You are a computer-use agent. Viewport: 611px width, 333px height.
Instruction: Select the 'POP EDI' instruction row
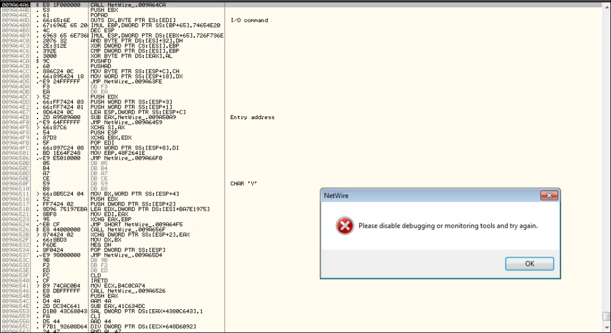coord(102,143)
